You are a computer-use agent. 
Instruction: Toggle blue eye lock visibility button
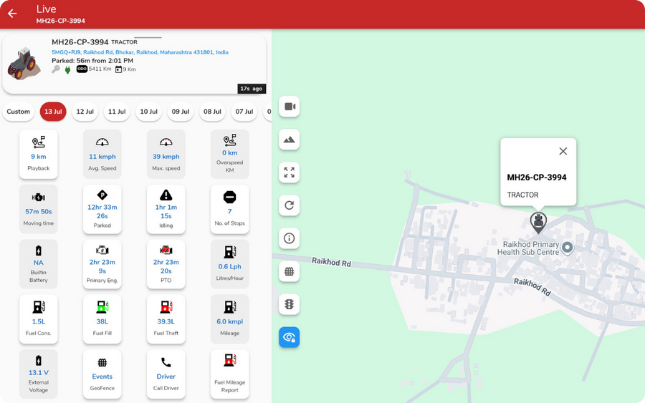[290, 337]
